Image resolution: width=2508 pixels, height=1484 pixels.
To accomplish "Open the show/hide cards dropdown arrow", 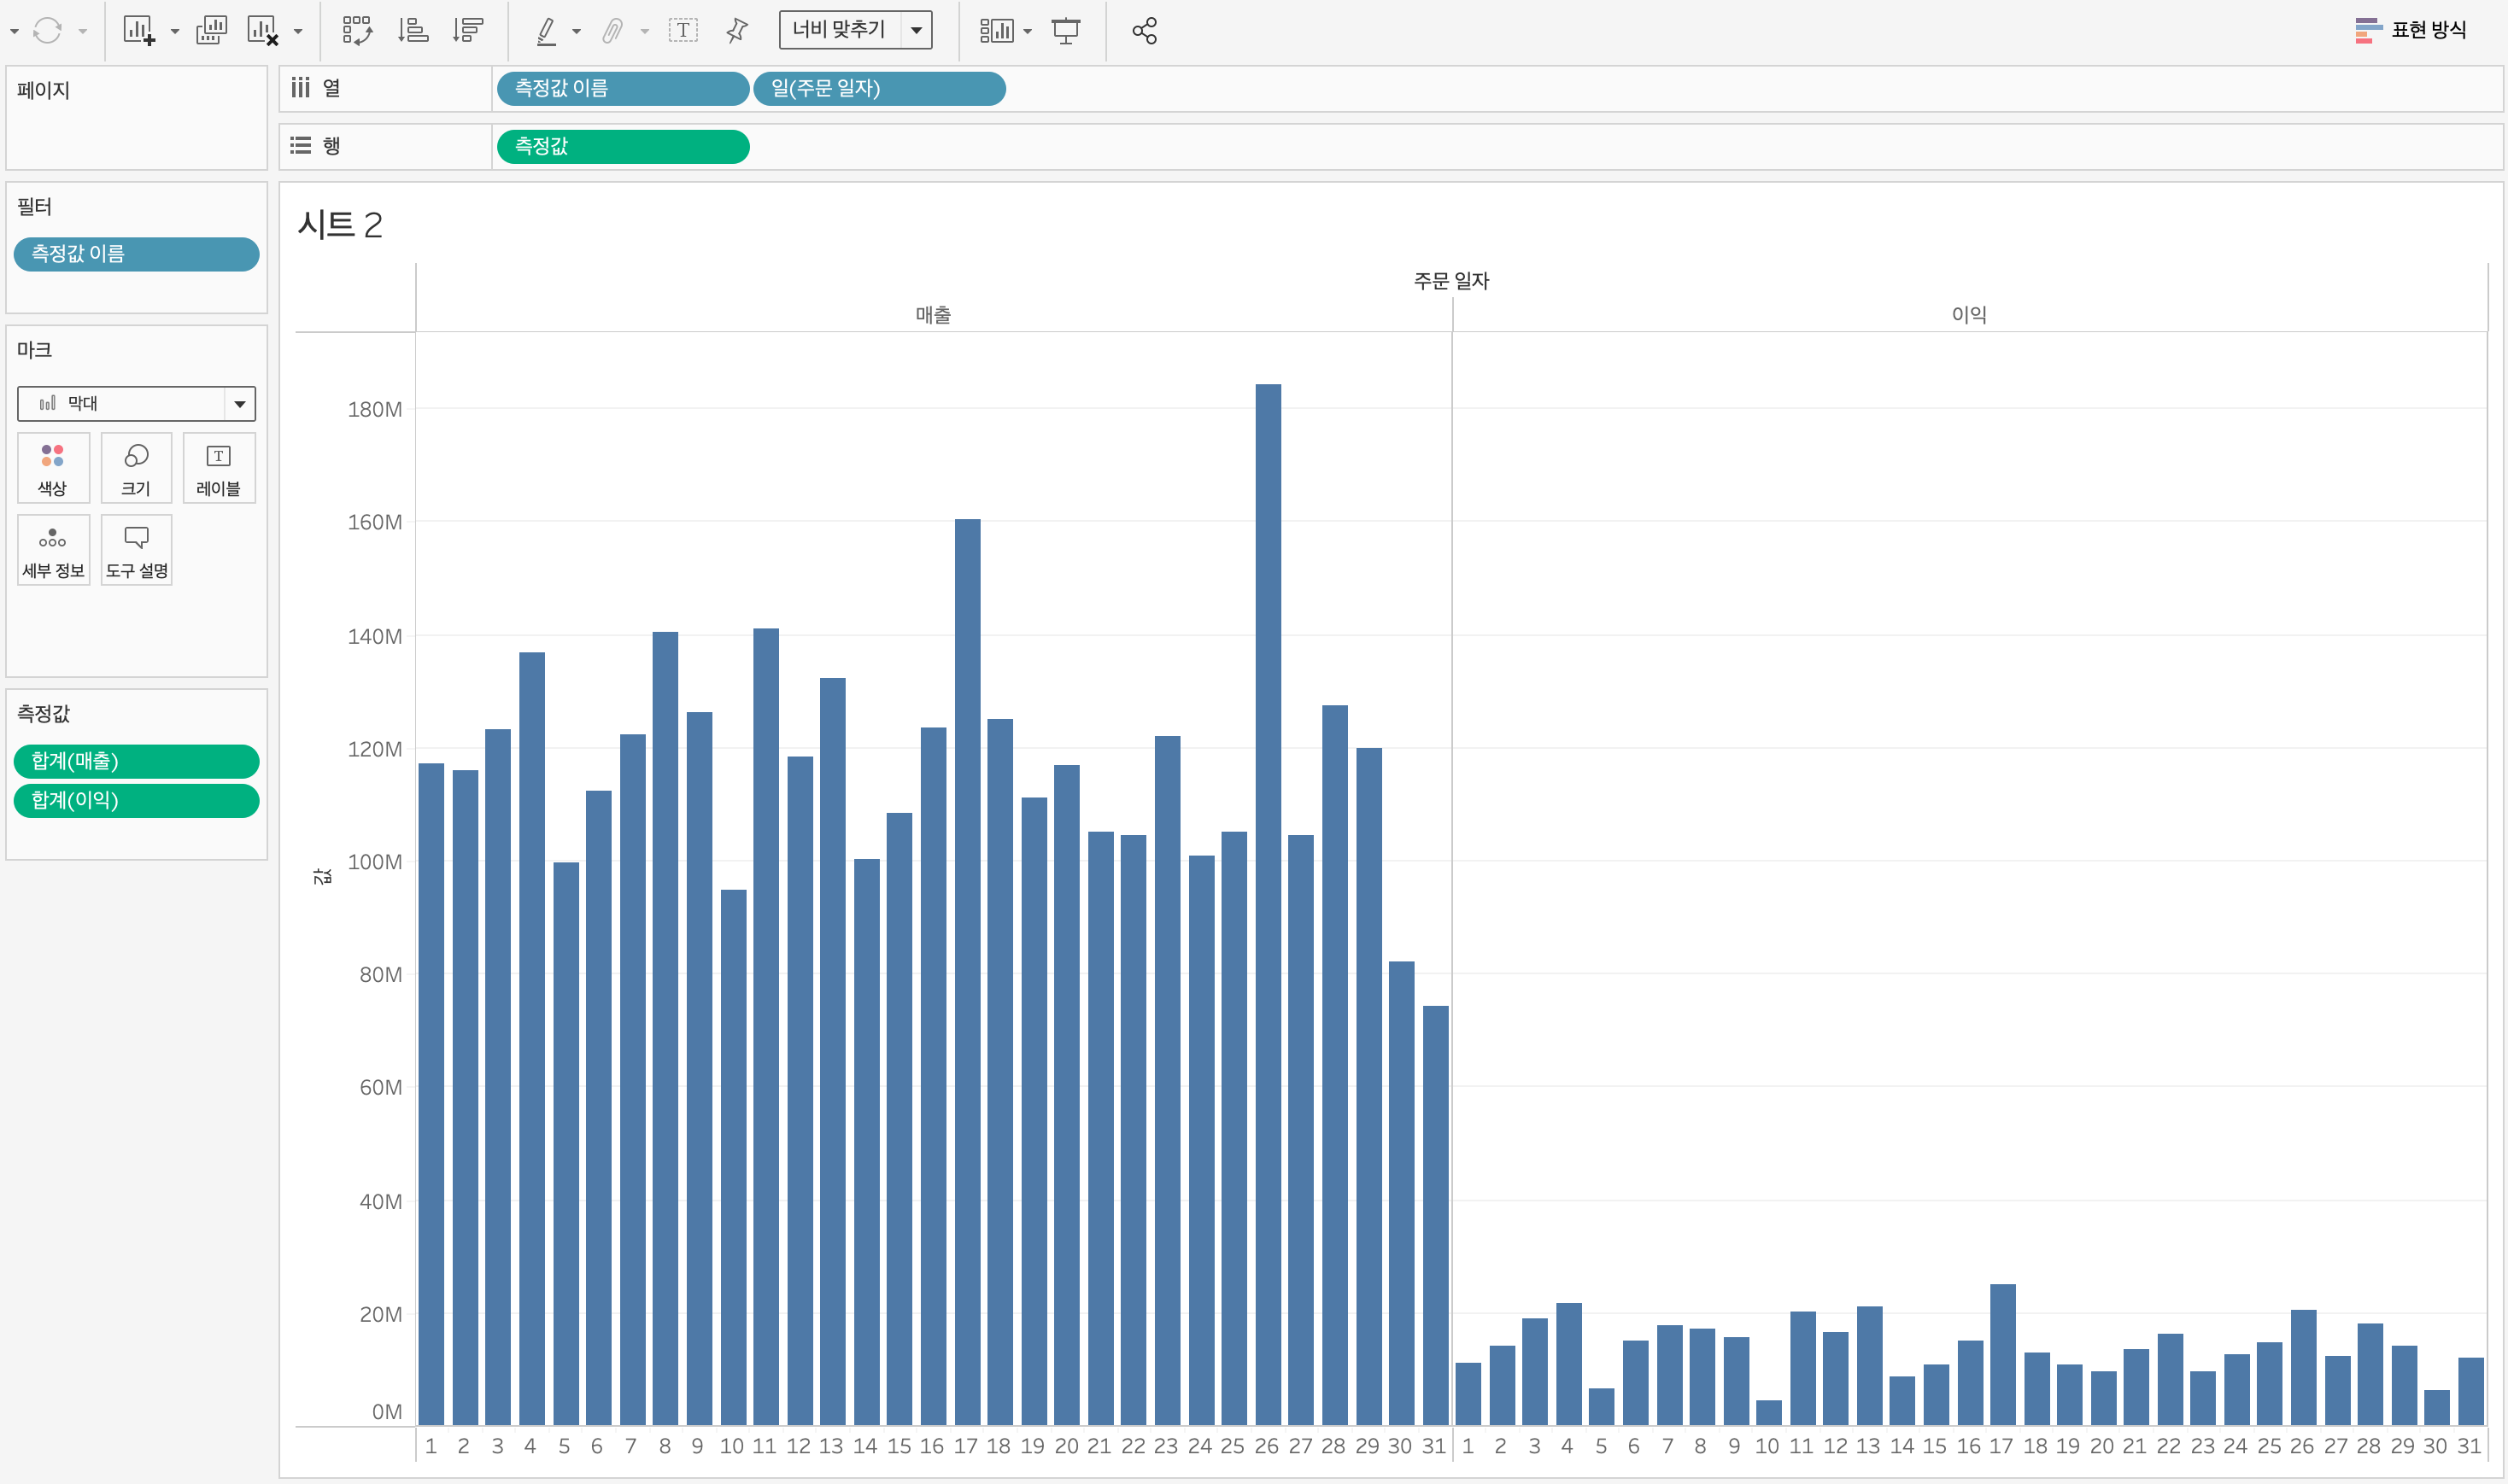I will (1028, 31).
